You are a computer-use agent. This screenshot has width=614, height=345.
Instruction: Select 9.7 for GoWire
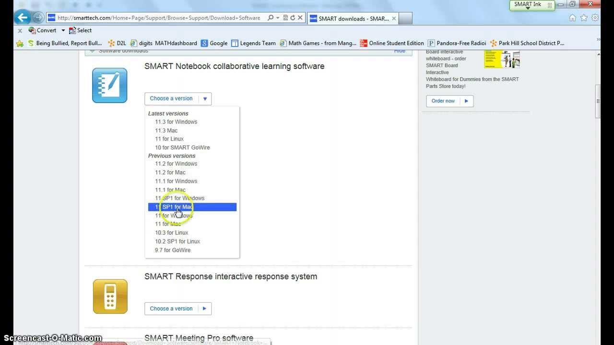coord(173,250)
